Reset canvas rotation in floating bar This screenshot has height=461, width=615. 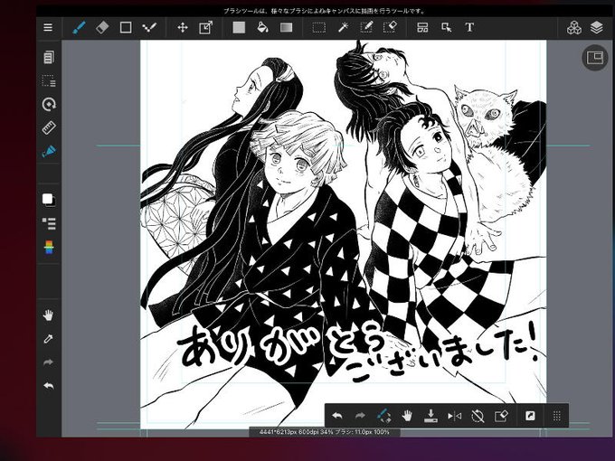[x=478, y=416]
